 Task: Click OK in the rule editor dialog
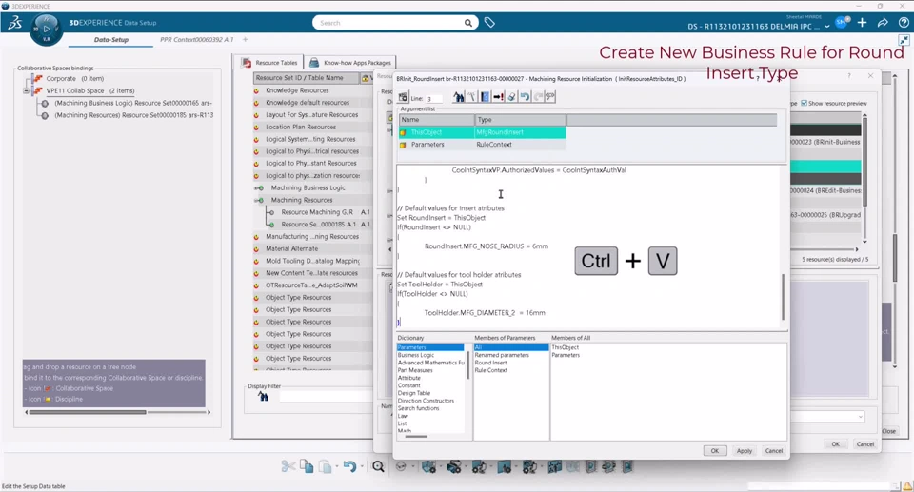(x=715, y=451)
